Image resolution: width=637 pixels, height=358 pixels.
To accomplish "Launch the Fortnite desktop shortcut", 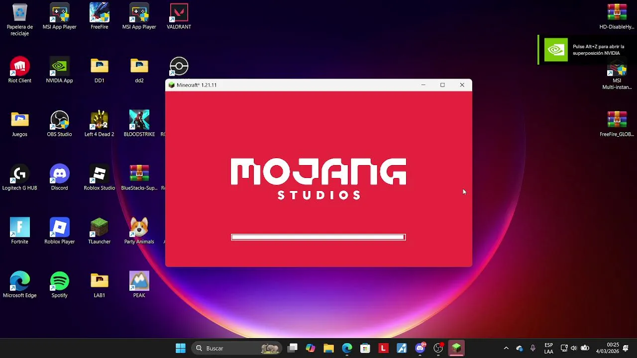I will 20,231.
